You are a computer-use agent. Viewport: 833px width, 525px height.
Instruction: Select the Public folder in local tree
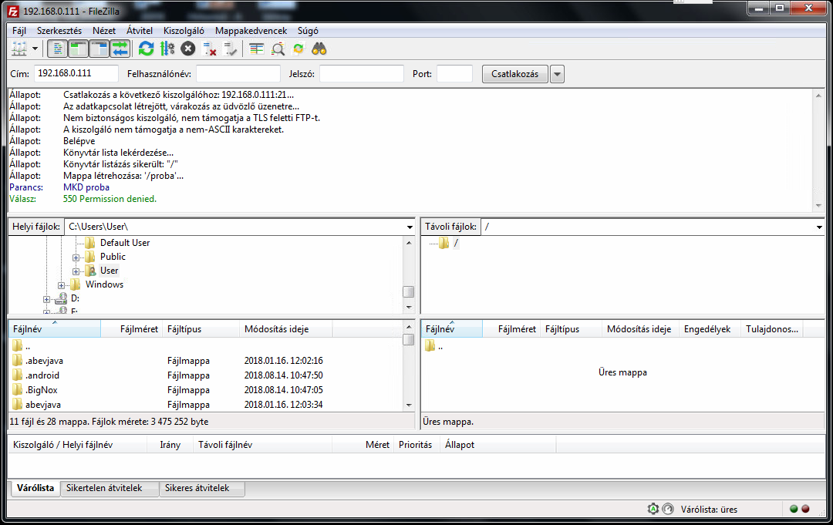[113, 257]
